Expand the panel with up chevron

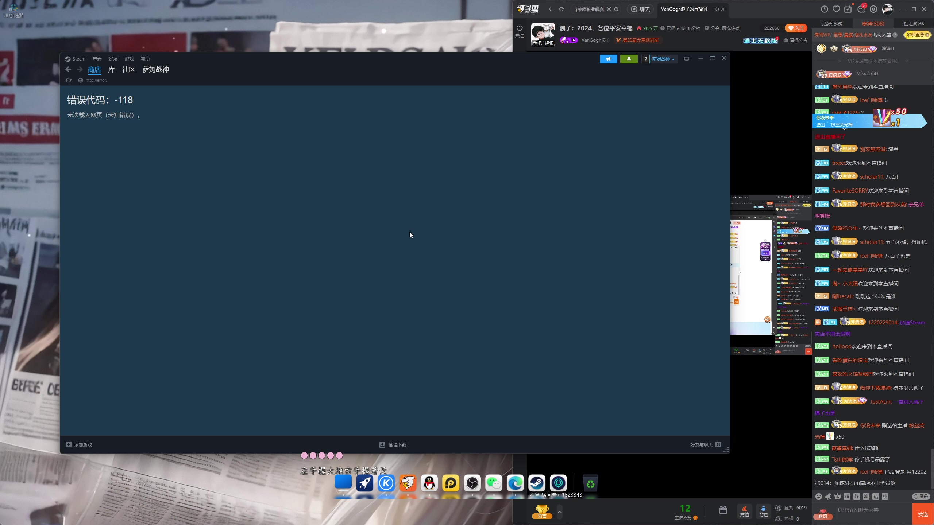point(560,512)
